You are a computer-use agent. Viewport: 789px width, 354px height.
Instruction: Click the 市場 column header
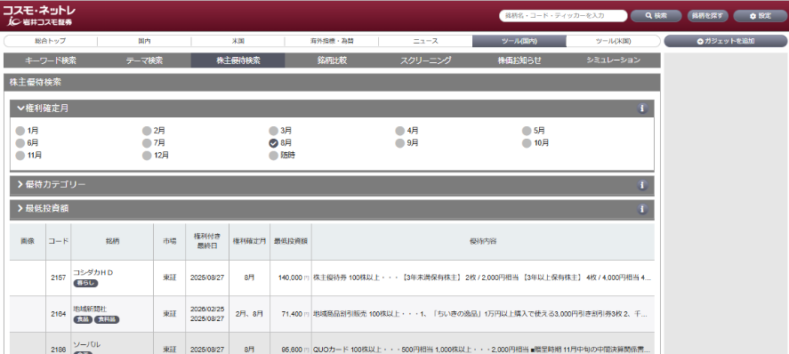[x=170, y=242]
